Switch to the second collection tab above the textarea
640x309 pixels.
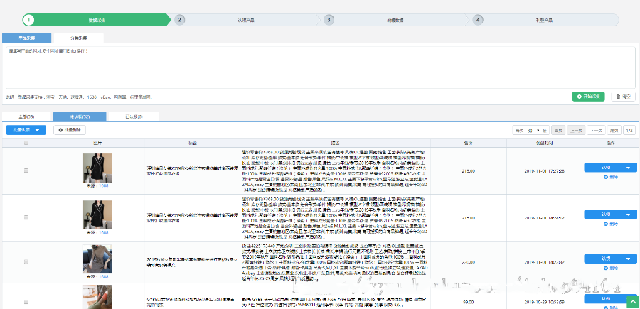click(80, 38)
